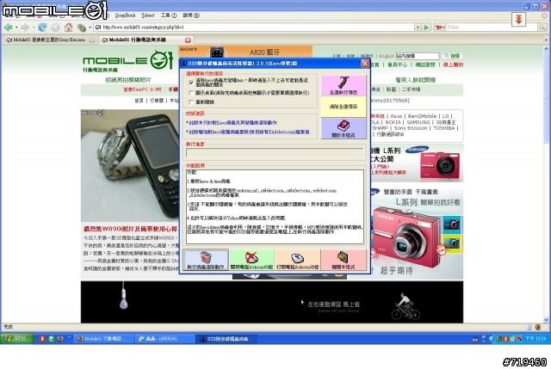Screen dimensions: 551x369
Task: Open the forward button history dropdown arrow
Action: [x=34, y=28]
